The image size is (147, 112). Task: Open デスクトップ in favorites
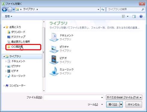pos(18,37)
